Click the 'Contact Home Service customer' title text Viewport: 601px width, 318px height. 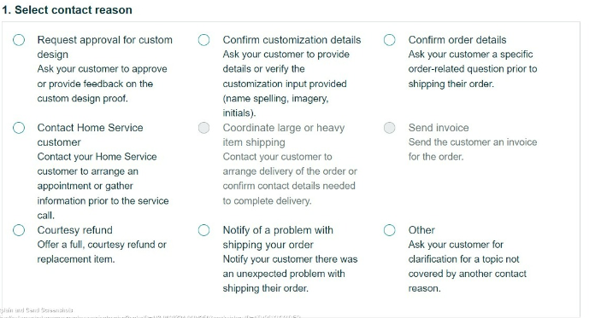pyautogui.click(x=90, y=135)
